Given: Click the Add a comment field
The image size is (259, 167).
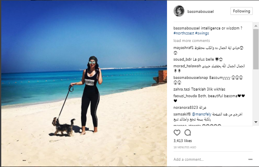Looking at the screenshot, I should coord(189,160).
